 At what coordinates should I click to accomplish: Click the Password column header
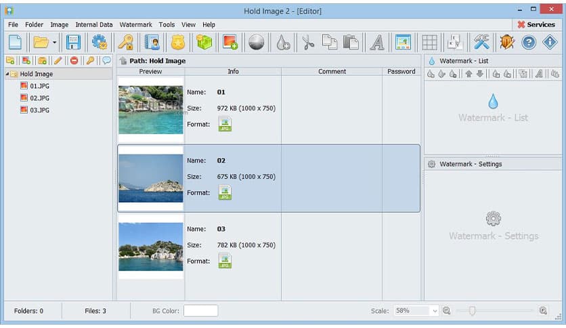tap(401, 71)
